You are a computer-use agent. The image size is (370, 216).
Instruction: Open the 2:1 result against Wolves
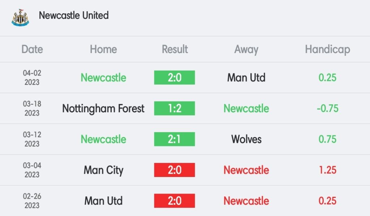pyautogui.click(x=175, y=139)
